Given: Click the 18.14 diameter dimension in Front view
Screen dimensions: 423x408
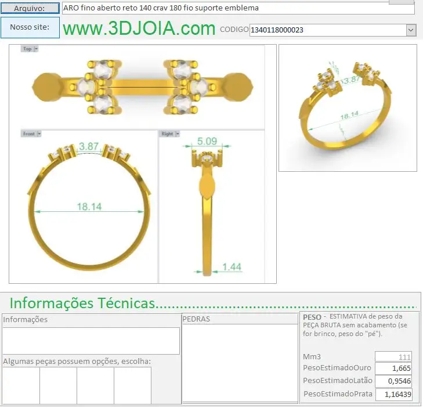Looking at the screenshot, I should click(89, 207).
